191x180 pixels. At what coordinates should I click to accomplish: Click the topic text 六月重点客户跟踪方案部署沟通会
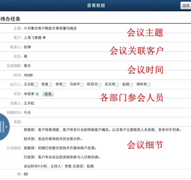pyautogui.click(x=50, y=28)
